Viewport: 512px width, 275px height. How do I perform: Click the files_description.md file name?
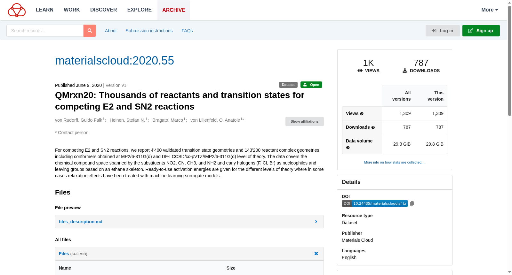click(x=81, y=222)
